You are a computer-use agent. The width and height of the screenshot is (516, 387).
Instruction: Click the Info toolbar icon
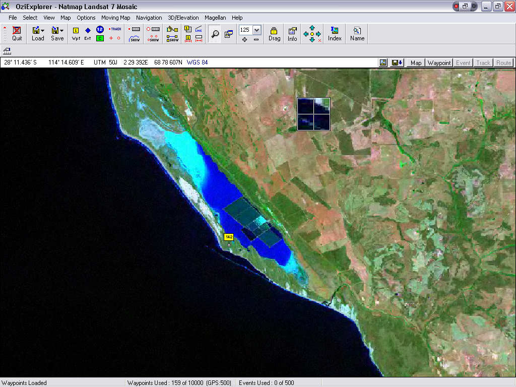coord(292,33)
